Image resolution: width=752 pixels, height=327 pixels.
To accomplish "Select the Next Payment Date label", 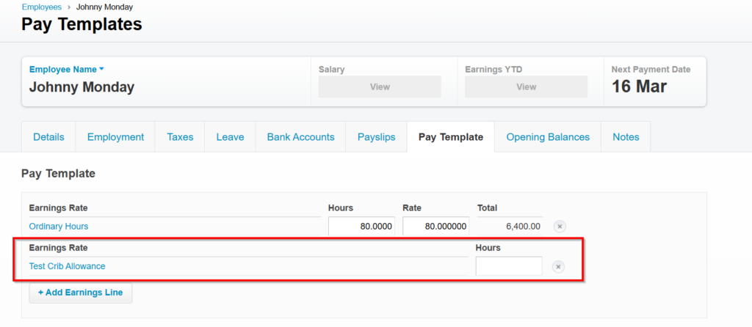I will [651, 70].
